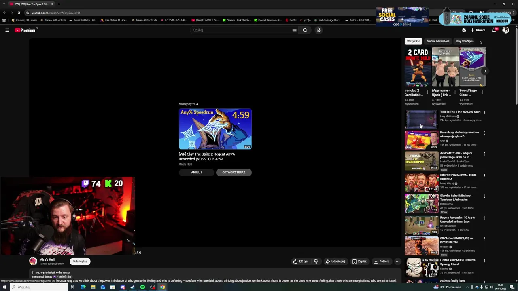Open Kalambury video title
The width and height of the screenshot is (518, 291).
pos(459,135)
